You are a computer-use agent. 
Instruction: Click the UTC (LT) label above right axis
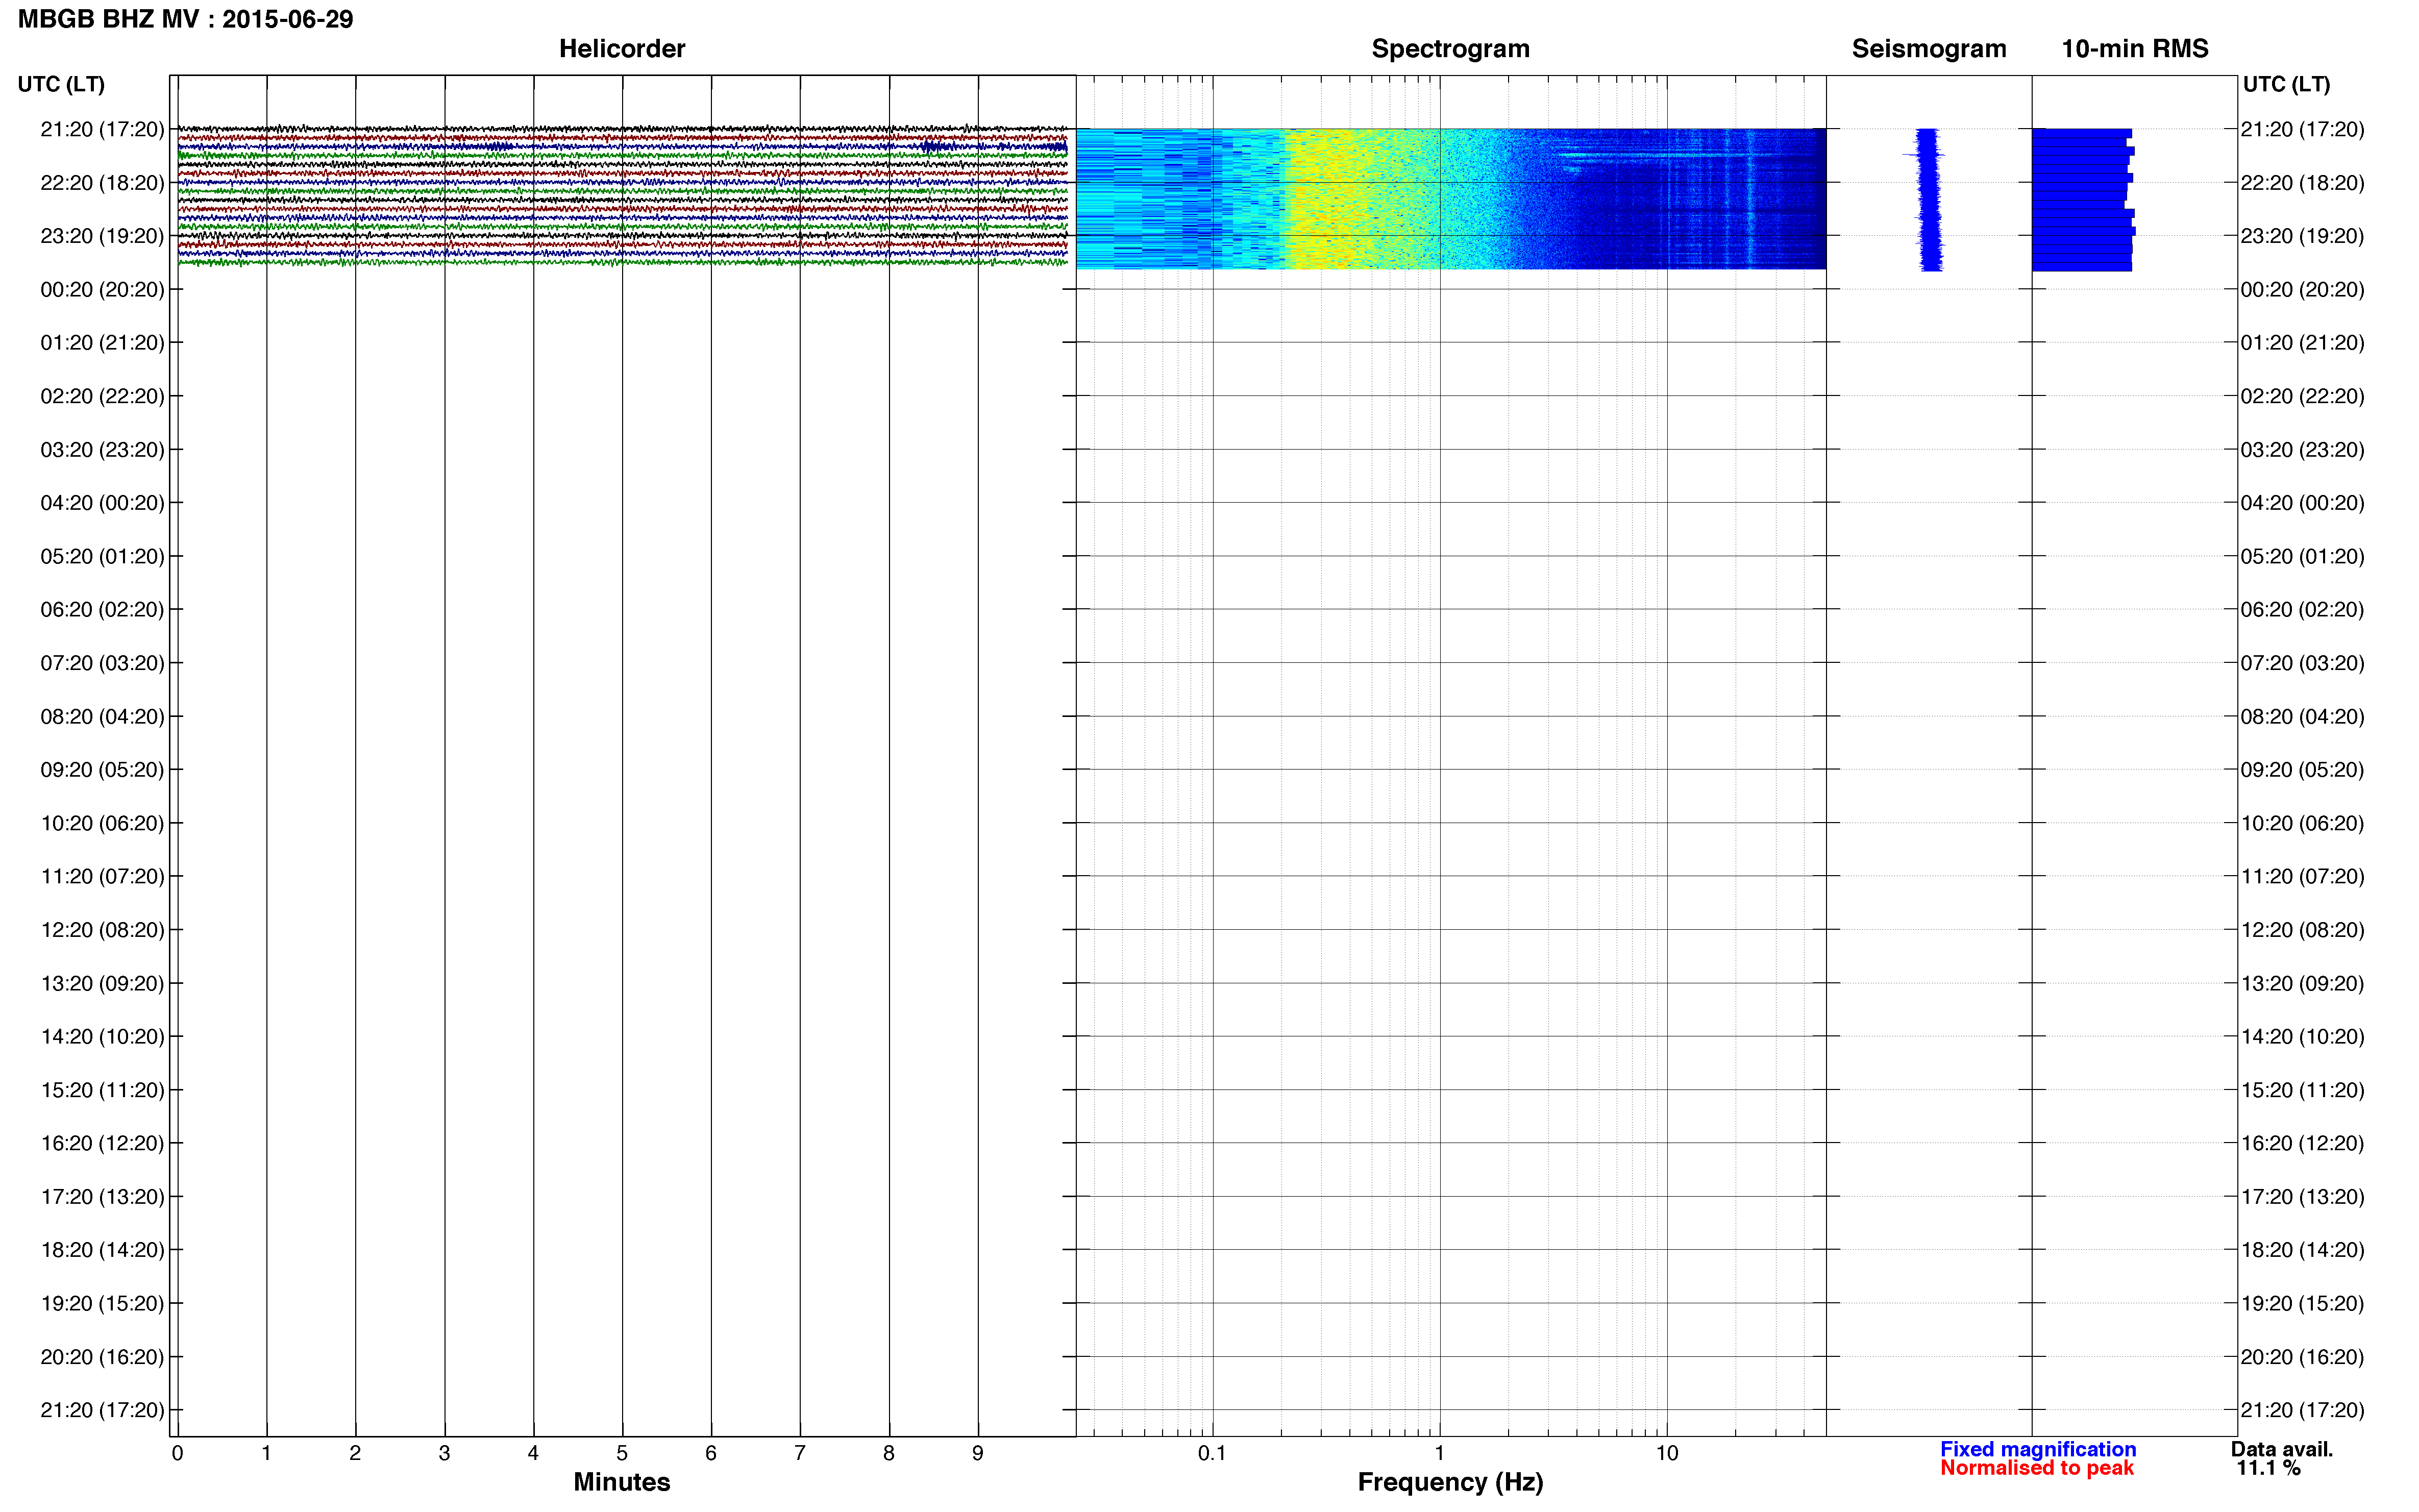[x=2286, y=84]
